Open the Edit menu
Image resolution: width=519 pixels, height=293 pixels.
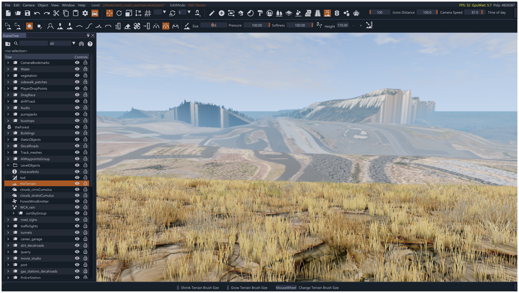17,5
